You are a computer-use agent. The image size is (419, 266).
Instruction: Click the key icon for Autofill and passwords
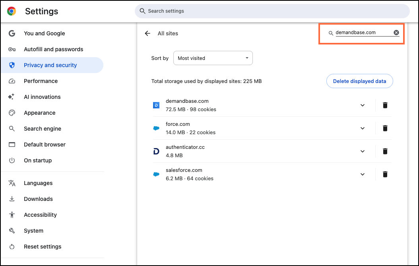click(12, 49)
